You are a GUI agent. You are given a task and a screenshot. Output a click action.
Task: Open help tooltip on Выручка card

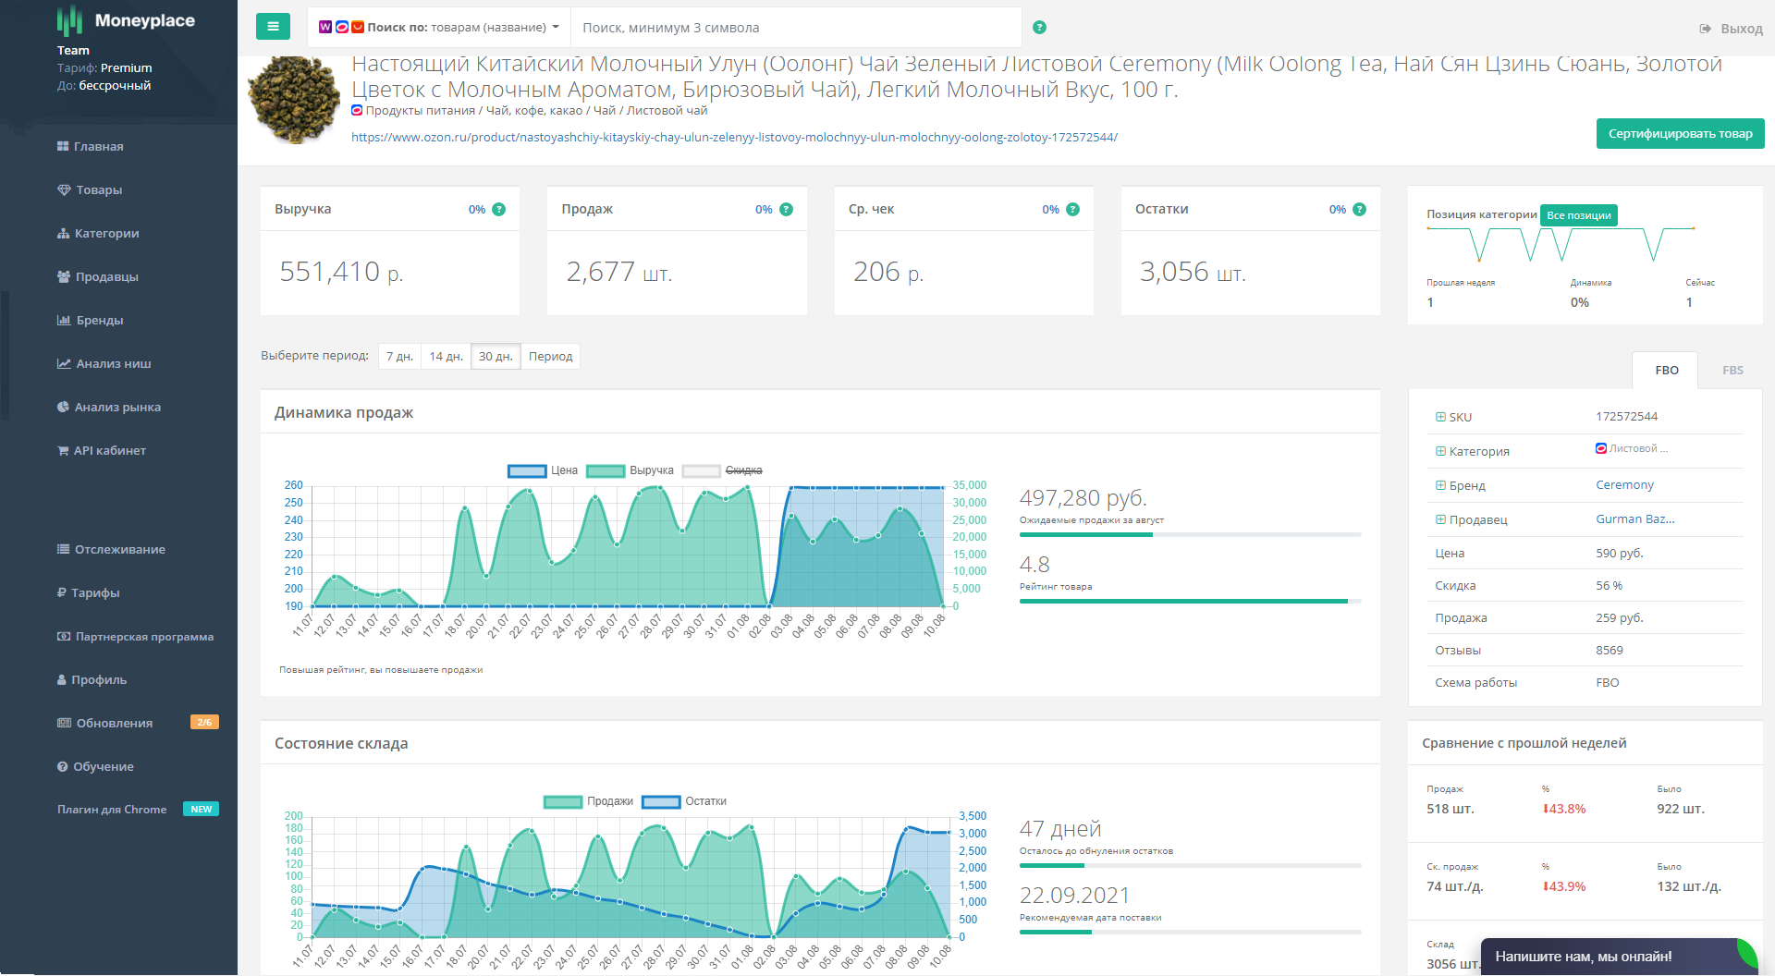(499, 210)
